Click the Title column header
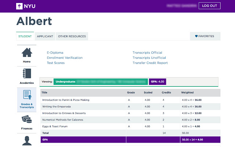235x147 pixels. pos(44,92)
